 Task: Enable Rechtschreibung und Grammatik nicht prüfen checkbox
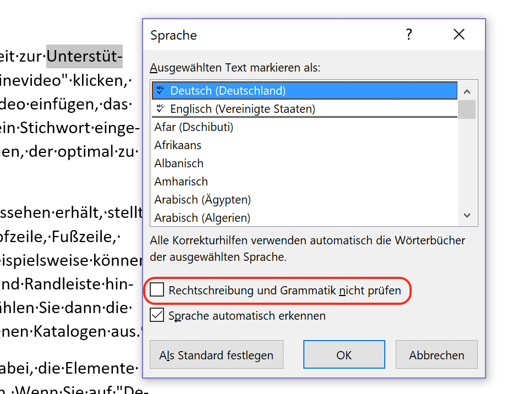tap(157, 290)
